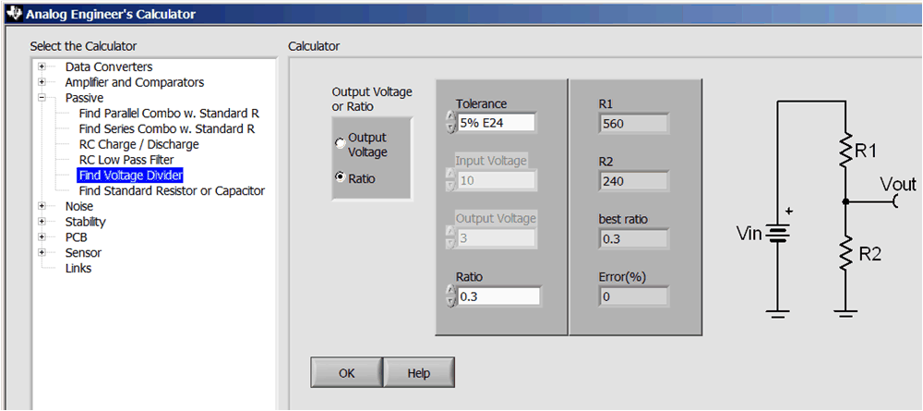Screen dimensions: 923x411
Task: Click the Ratio input field
Action: (498, 296)
